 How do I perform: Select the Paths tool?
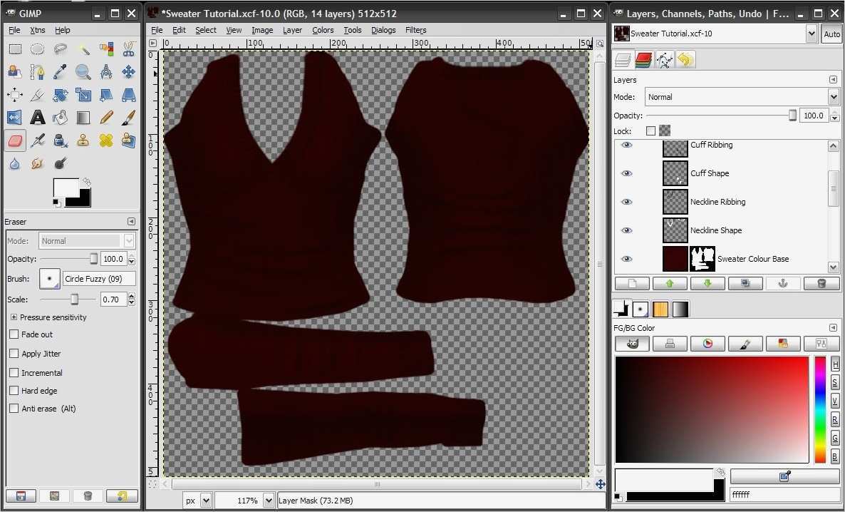(37, 72)
